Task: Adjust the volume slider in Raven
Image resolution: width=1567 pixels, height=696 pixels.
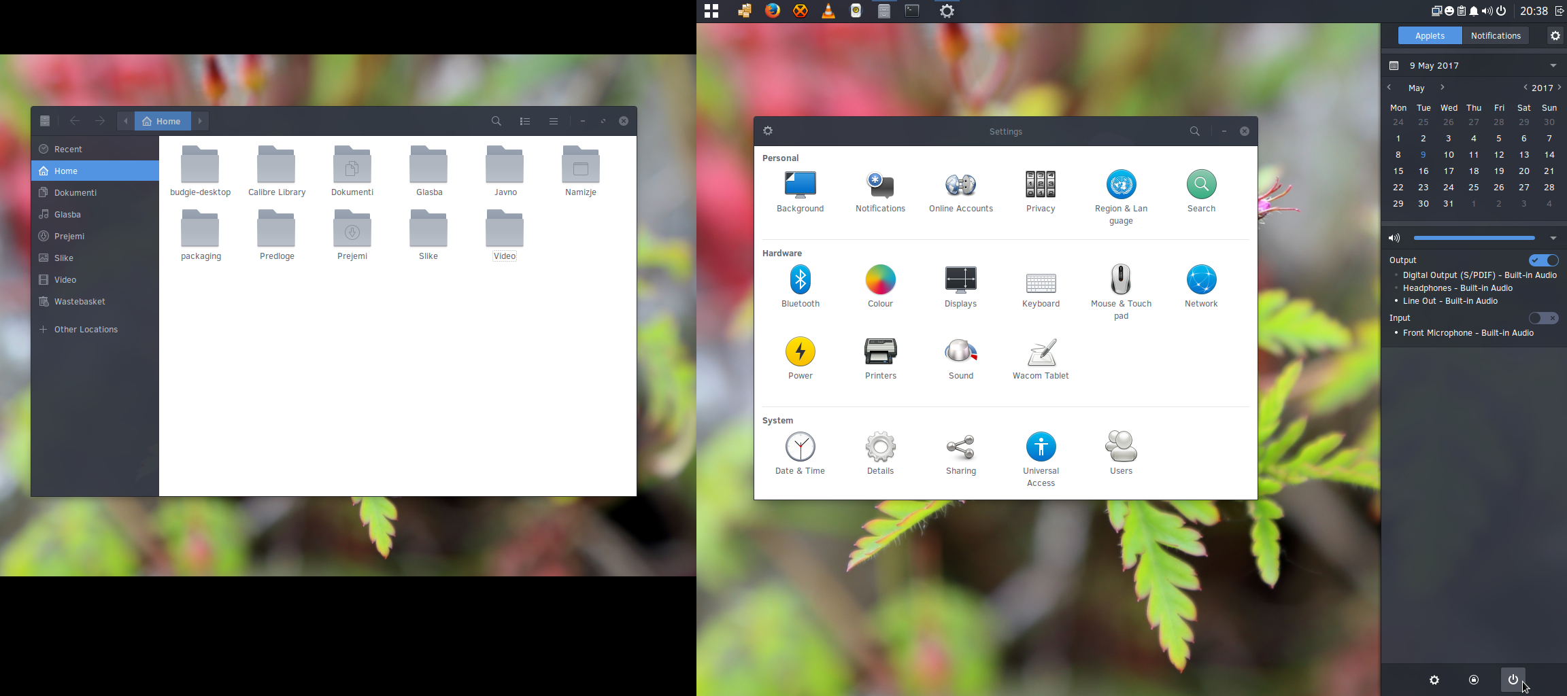Action: pos(1474,238)
